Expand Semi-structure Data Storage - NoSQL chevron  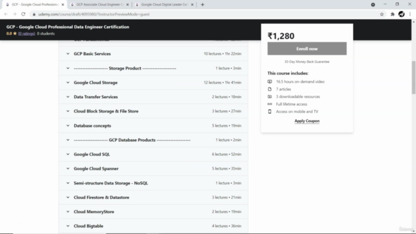pyautogui.click(x=68, y=183)
